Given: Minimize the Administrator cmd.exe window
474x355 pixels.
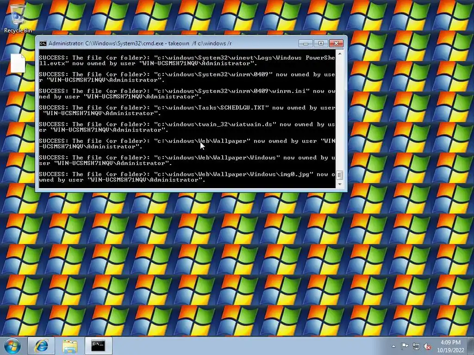Looking at the screenshot, I should 306,43.
